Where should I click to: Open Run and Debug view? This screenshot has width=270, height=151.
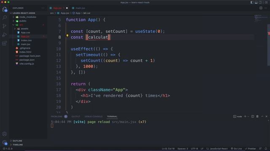pos(5,34)
